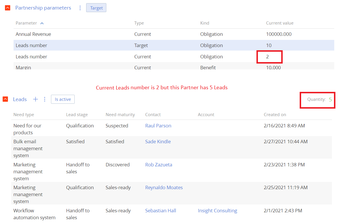Select the Annual Revenue parameter row

174,34
